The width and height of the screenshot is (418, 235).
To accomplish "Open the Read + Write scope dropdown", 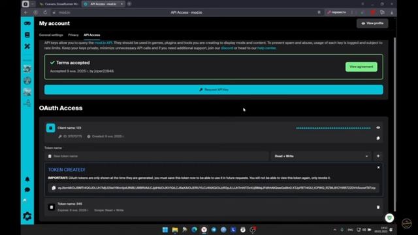I will click(321, 156).
